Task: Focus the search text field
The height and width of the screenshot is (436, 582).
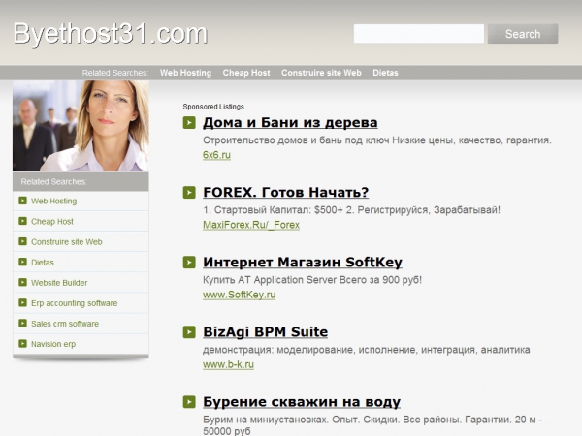Action: 419,34
